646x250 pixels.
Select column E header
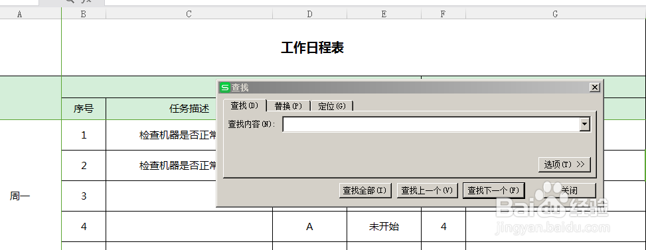click(x=384, y=14)
